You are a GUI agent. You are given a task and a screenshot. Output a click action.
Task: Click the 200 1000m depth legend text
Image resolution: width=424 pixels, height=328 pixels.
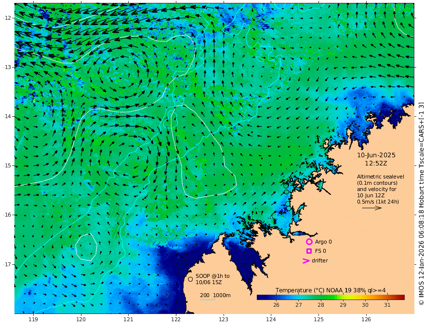click(x=215, y=295)
